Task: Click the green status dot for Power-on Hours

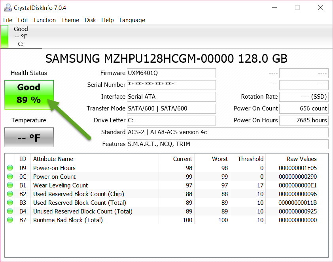Action: click(x=9, y=168)
